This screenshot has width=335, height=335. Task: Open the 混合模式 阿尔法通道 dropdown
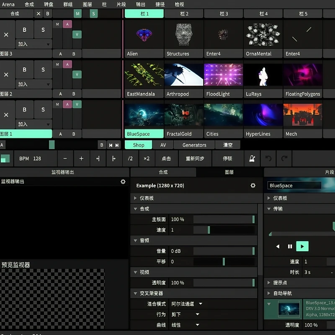187,304
